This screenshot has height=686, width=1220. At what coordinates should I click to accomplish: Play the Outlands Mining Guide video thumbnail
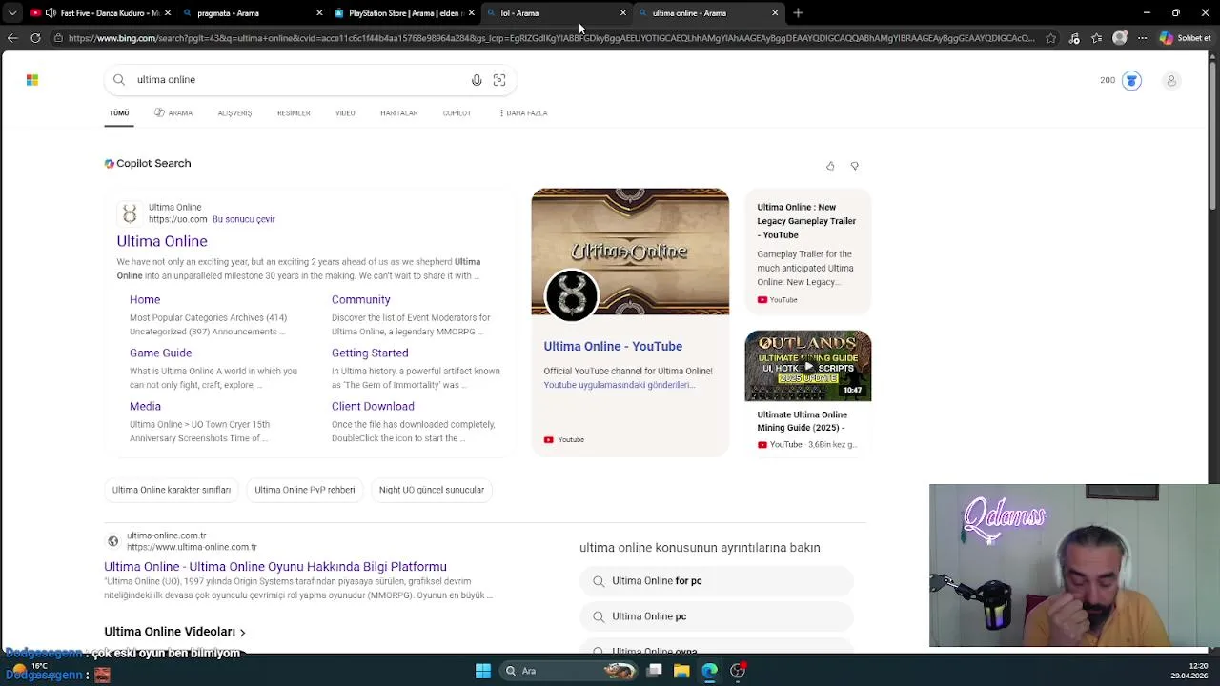click(807, 366)
